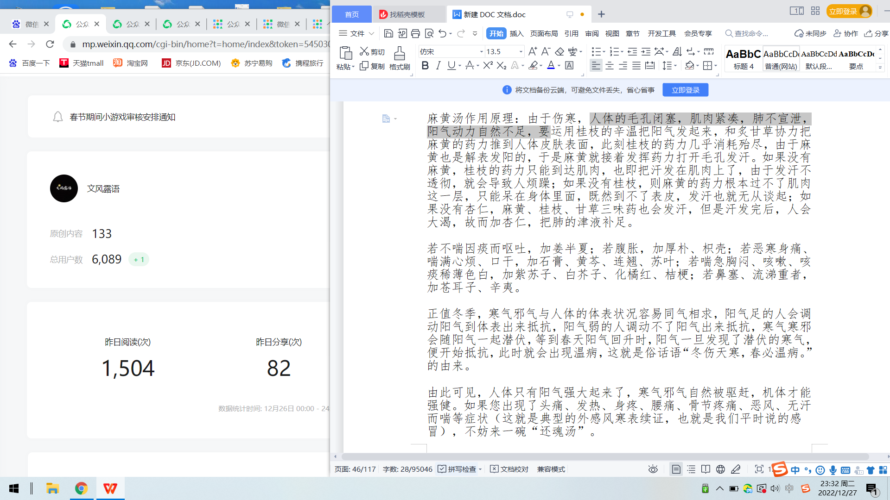Click the increase indent icon
890x500 pixels.
pos(646,51)
